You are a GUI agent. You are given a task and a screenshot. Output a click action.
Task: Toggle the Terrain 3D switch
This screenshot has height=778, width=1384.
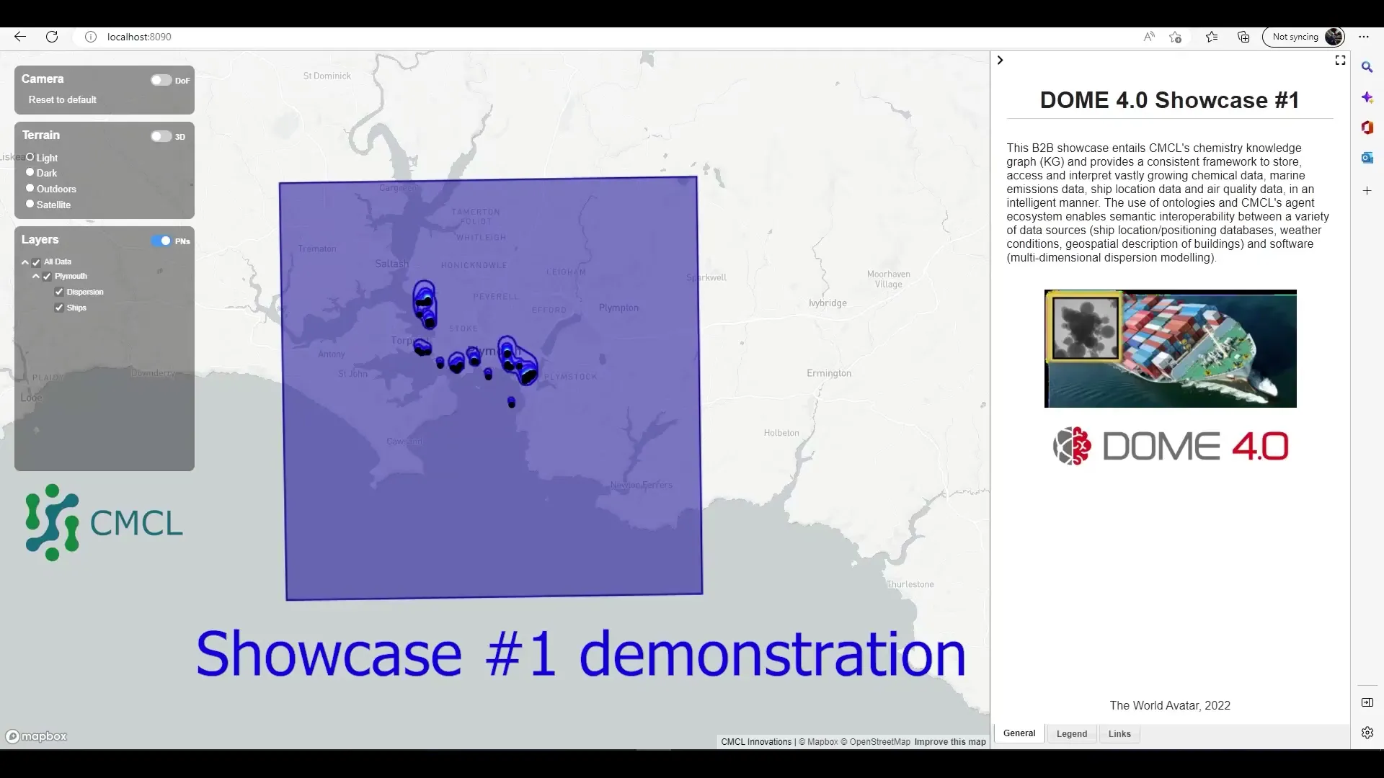161,136
